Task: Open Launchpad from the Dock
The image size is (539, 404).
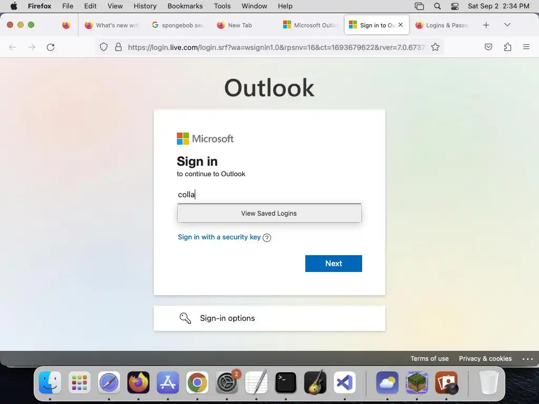Action: click(79, 382)
